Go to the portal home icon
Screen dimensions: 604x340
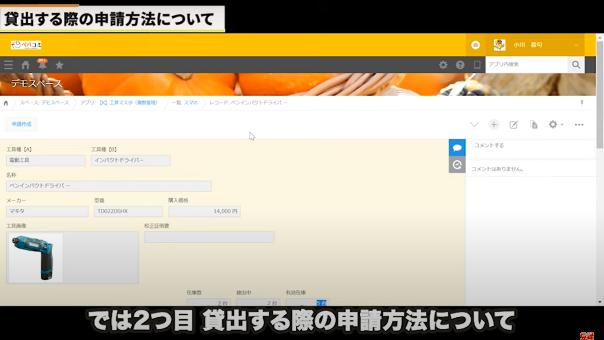25,65
